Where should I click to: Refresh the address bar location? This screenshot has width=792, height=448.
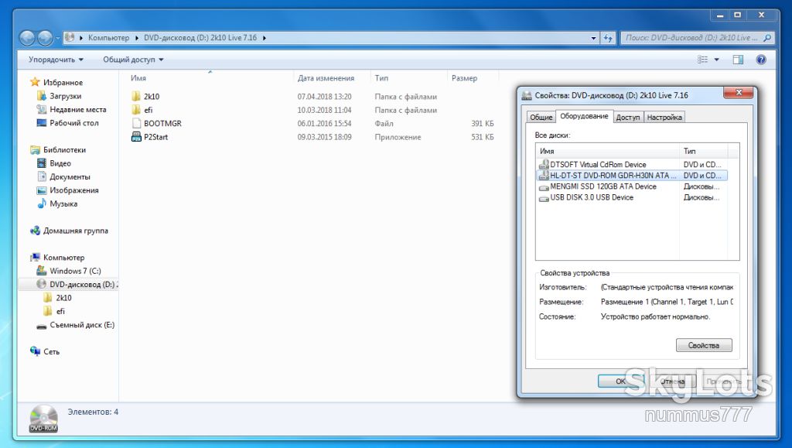pyautogui.click(x=608, y=38)
